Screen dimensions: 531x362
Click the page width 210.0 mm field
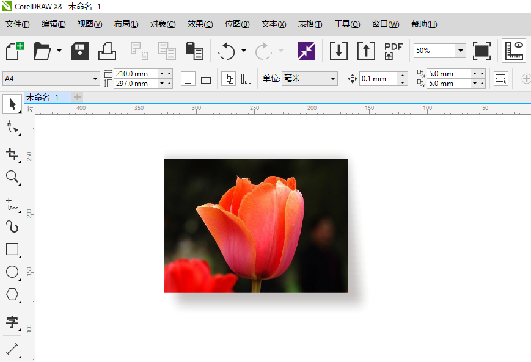(135, 74)
